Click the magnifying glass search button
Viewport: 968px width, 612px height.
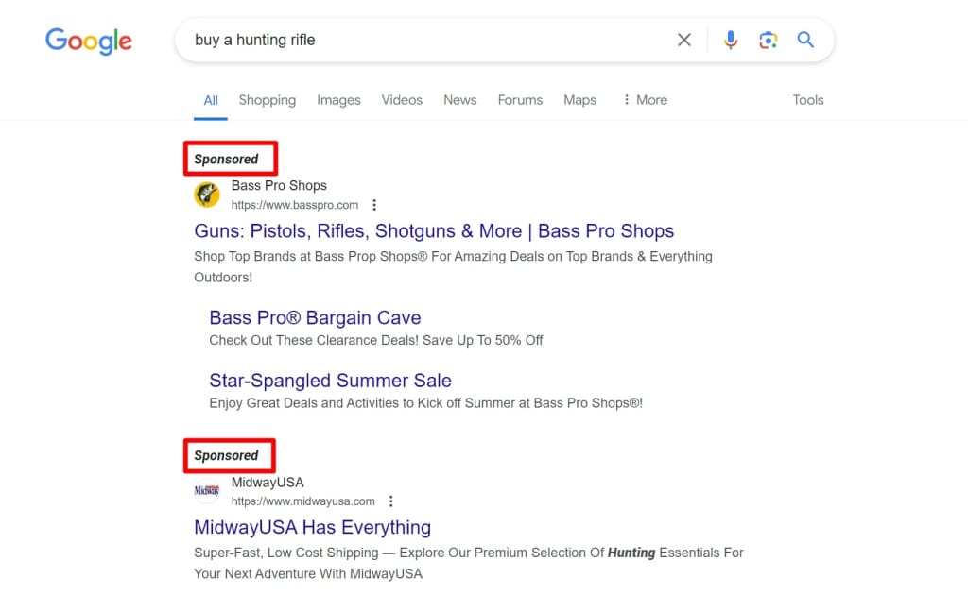pyautogui.click(x=805, y=40)
